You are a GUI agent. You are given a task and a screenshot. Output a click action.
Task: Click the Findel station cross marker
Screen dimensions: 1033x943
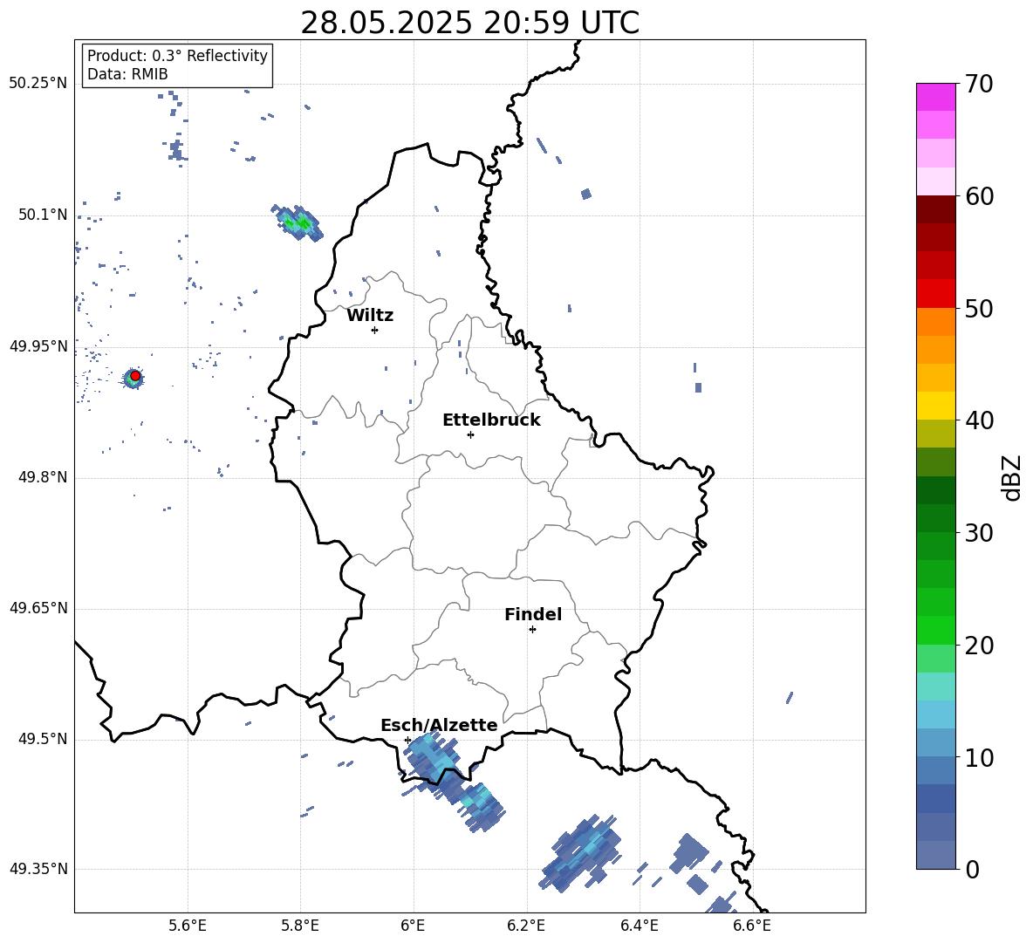click(532, 630)
